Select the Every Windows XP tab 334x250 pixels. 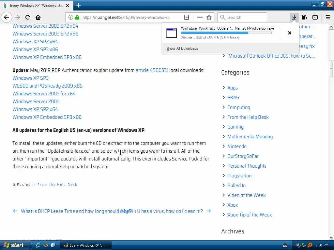coord(37,5)
